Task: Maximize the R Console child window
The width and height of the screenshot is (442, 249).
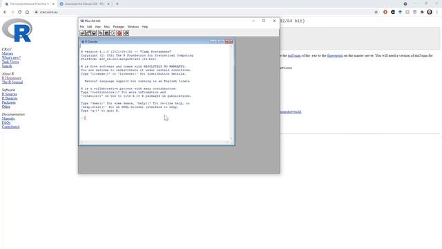Action: [x=221, y=41]
